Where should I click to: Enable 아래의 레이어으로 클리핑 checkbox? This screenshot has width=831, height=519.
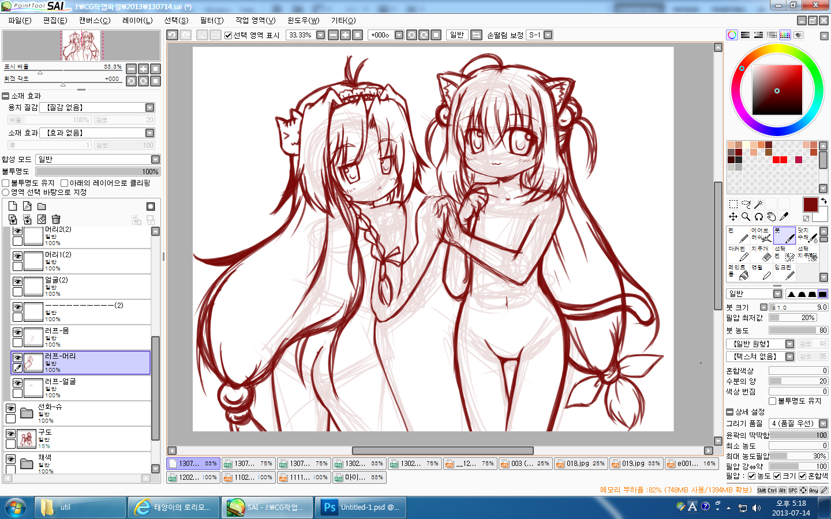64,183
